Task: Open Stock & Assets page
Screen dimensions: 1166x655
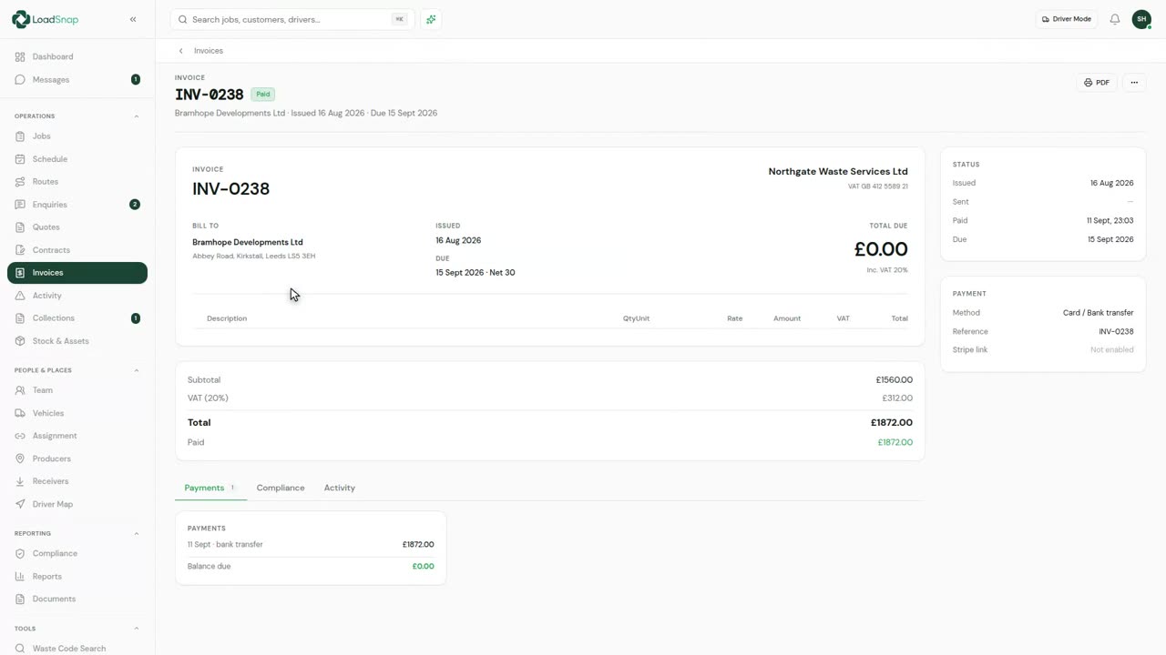Action: (77, 341)
